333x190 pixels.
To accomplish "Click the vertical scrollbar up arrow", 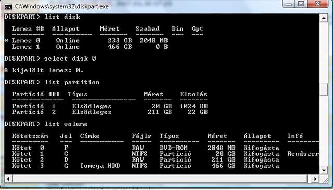I will click(x=324, y=18).
